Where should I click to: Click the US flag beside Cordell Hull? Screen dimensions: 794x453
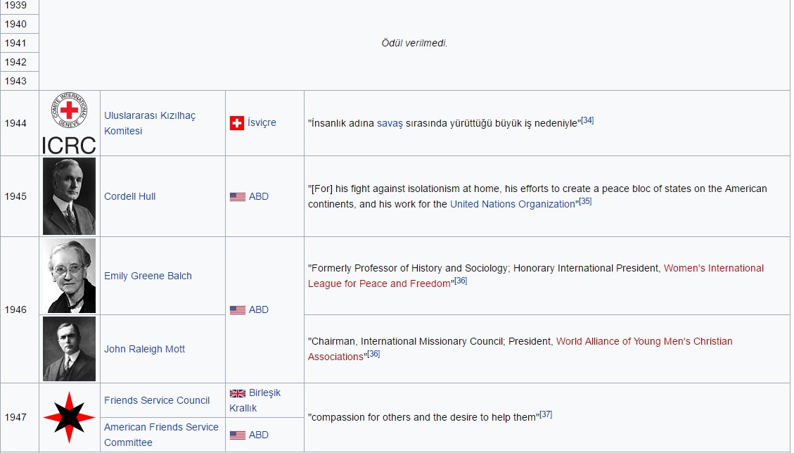coord(238,196)
